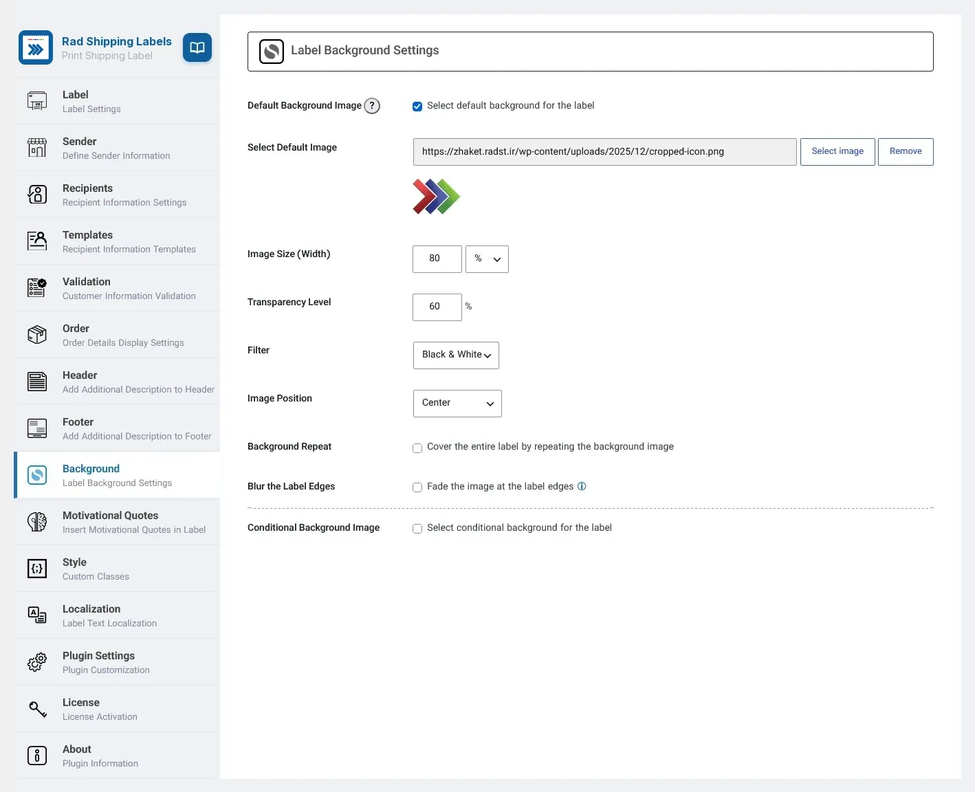Switch to the Localization tab
This screenshot has height=792, width=975.
pyautogui.click(x=118, y=615)
